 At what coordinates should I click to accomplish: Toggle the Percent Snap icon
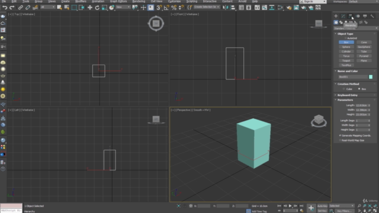tap(174, 8)
